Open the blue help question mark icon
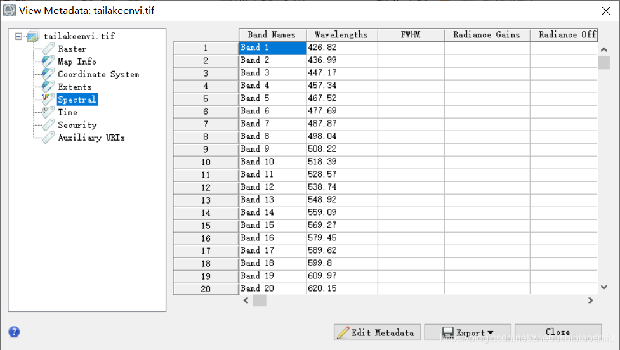Screen dimensions: 620x350 coord(14,332)
